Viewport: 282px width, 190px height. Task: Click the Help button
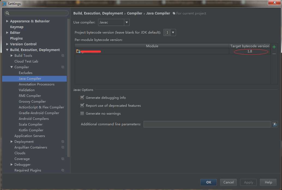tap(268, 182)
